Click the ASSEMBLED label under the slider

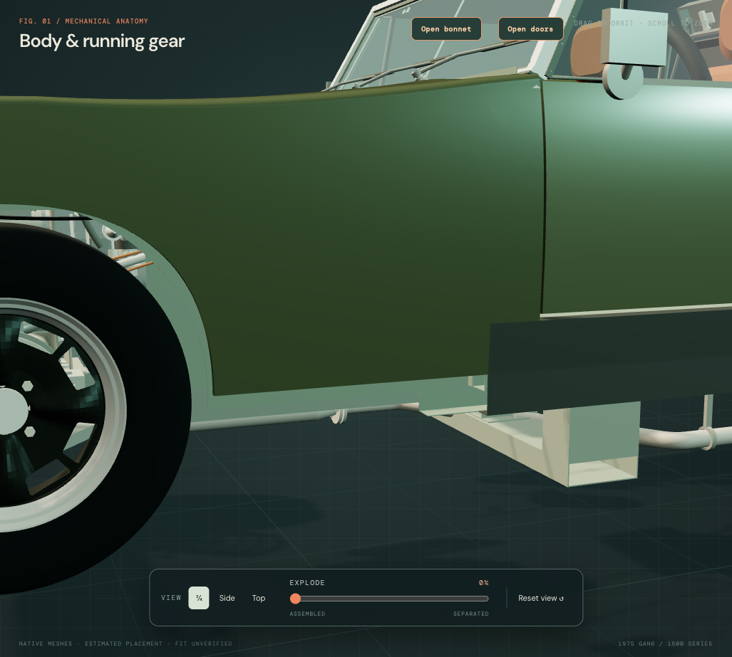tap(307, 614)
